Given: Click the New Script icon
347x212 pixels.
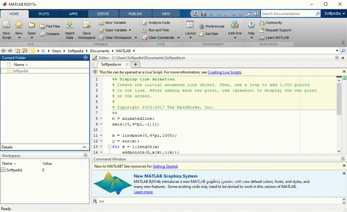Looking at the screenshot, I should tap(6, 24).
